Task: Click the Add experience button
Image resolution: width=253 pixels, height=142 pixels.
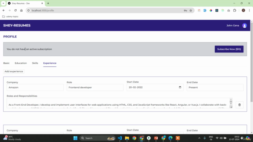Action: pos(14,71)
